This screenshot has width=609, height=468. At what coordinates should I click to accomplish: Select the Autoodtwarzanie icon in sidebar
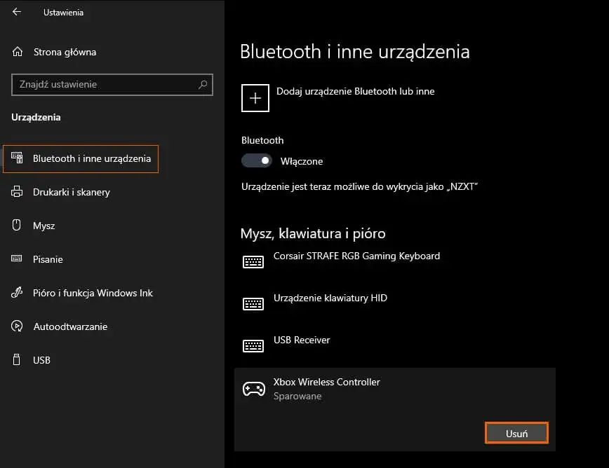click(x=17, y=326)
